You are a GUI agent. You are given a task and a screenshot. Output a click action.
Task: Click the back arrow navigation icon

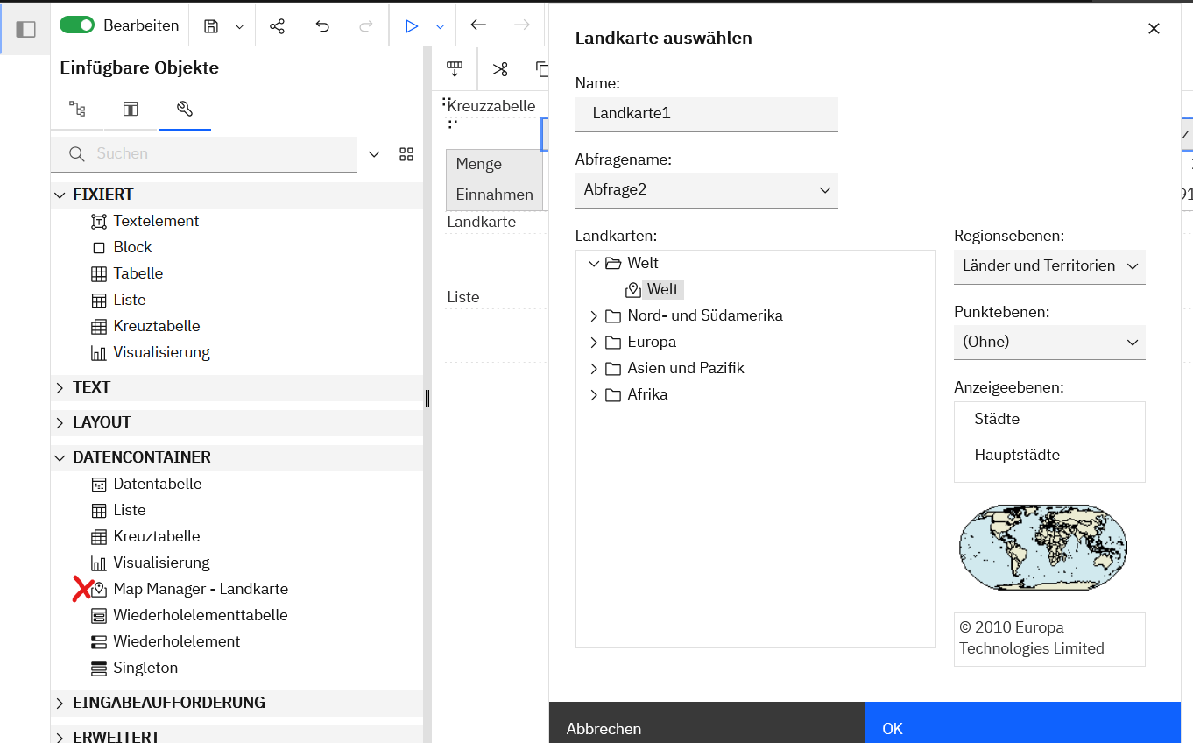point(478,25)
